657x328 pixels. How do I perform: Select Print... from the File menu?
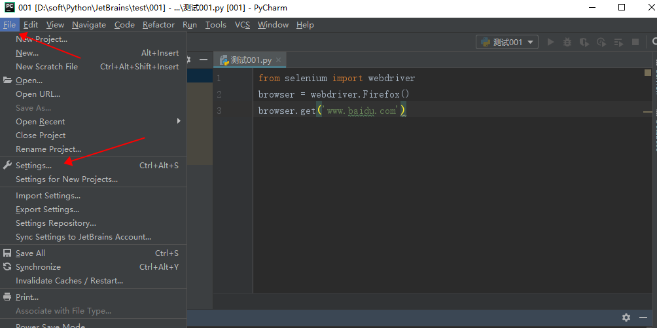(x=93, y=297)
